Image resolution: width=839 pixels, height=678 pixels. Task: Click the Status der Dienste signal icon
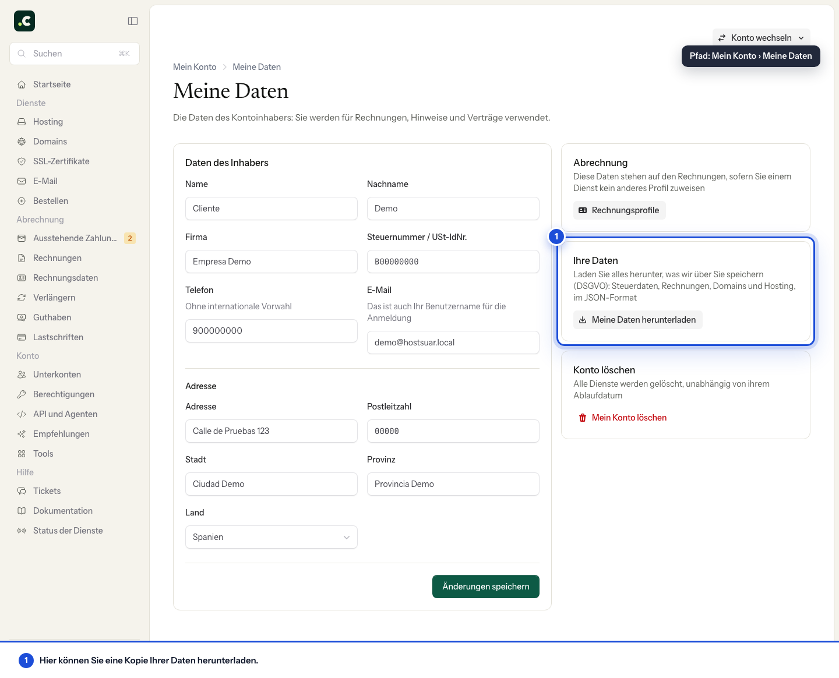pos(22,531)
